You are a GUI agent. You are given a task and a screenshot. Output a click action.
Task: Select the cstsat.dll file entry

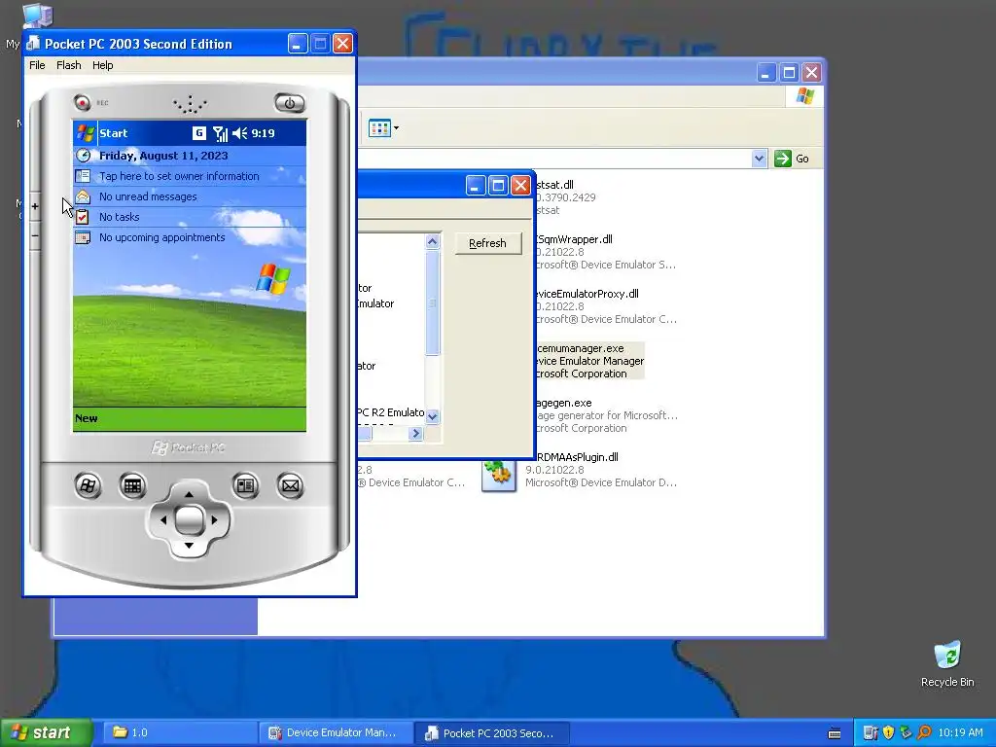[x=565, y=197]
